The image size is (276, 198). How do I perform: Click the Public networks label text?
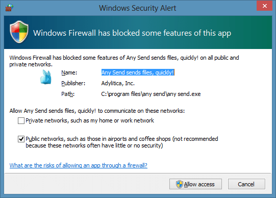click(x=122, y=142)
